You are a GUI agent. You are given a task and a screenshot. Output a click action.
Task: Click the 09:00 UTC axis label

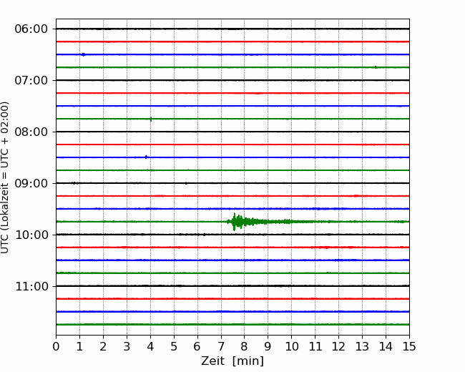click(x=31, y=183)
